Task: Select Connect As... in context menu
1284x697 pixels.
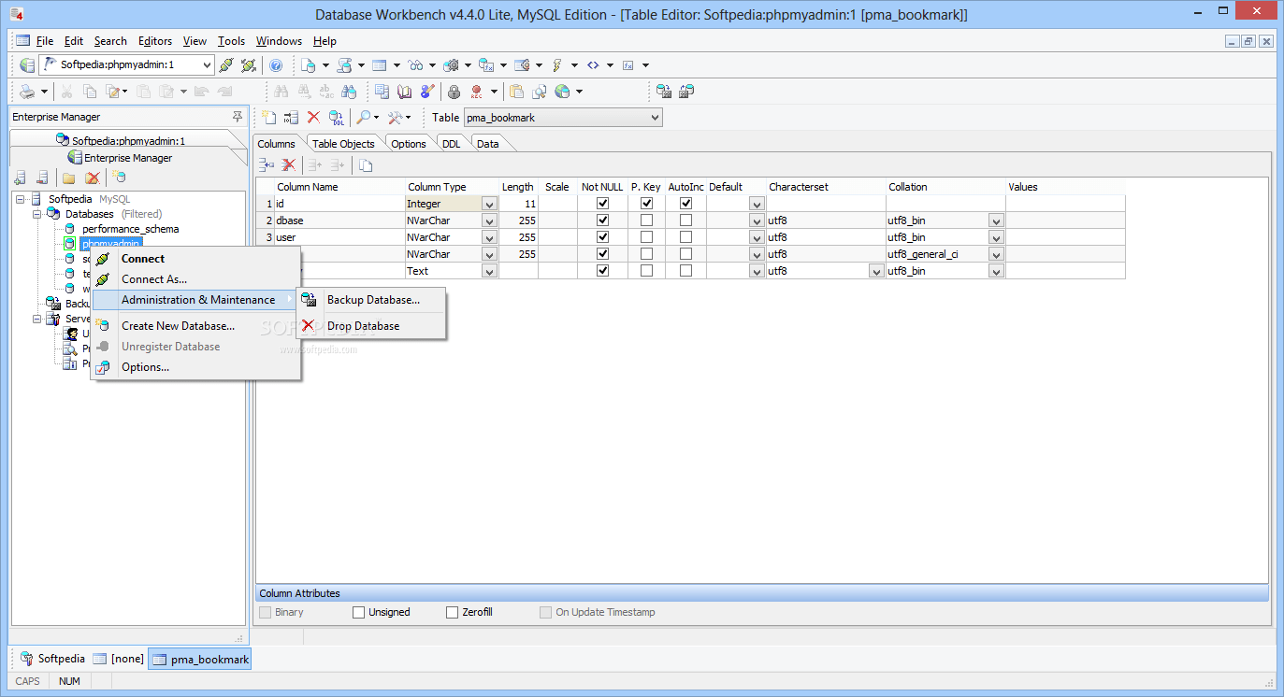Action: (154, 279)
